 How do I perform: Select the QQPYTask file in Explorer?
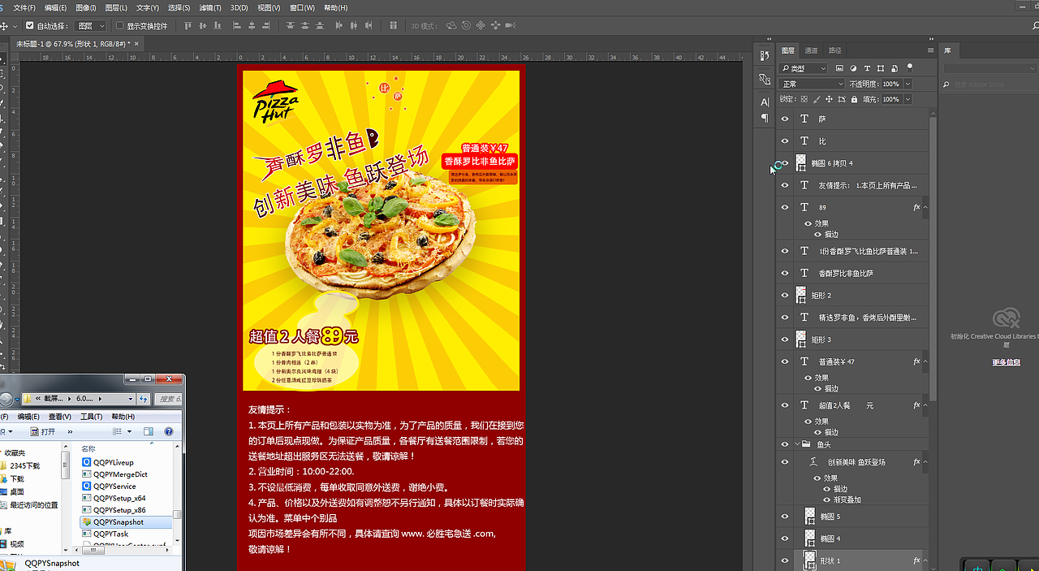tap(110, 534)
